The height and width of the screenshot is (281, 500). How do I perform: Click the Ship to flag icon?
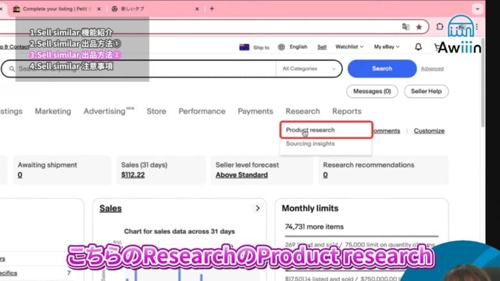tap(244, 47)
